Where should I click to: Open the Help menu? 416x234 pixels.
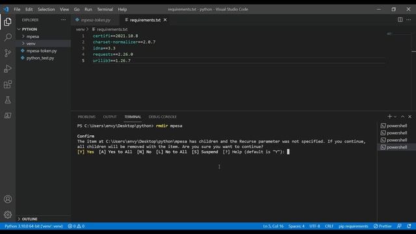[122, 9]
